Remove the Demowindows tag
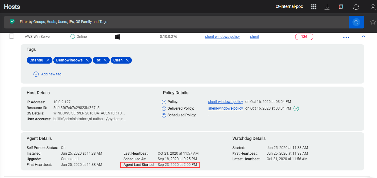Viewport: 377px width, 178px height. click(x=87, y=60)
